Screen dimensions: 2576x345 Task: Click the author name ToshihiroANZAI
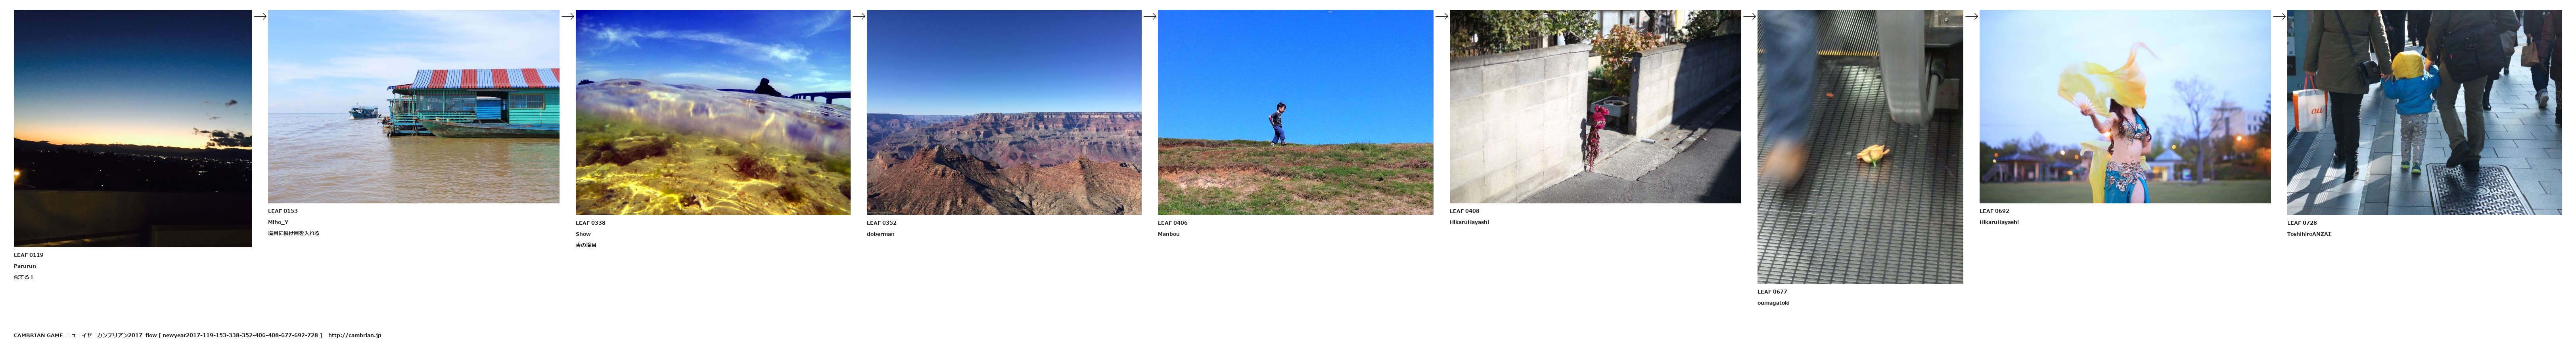click(x=2309, y=234)
